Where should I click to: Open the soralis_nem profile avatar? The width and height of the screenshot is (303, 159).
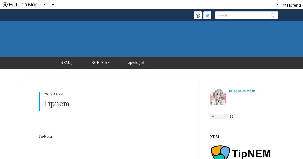coord(218,97)
